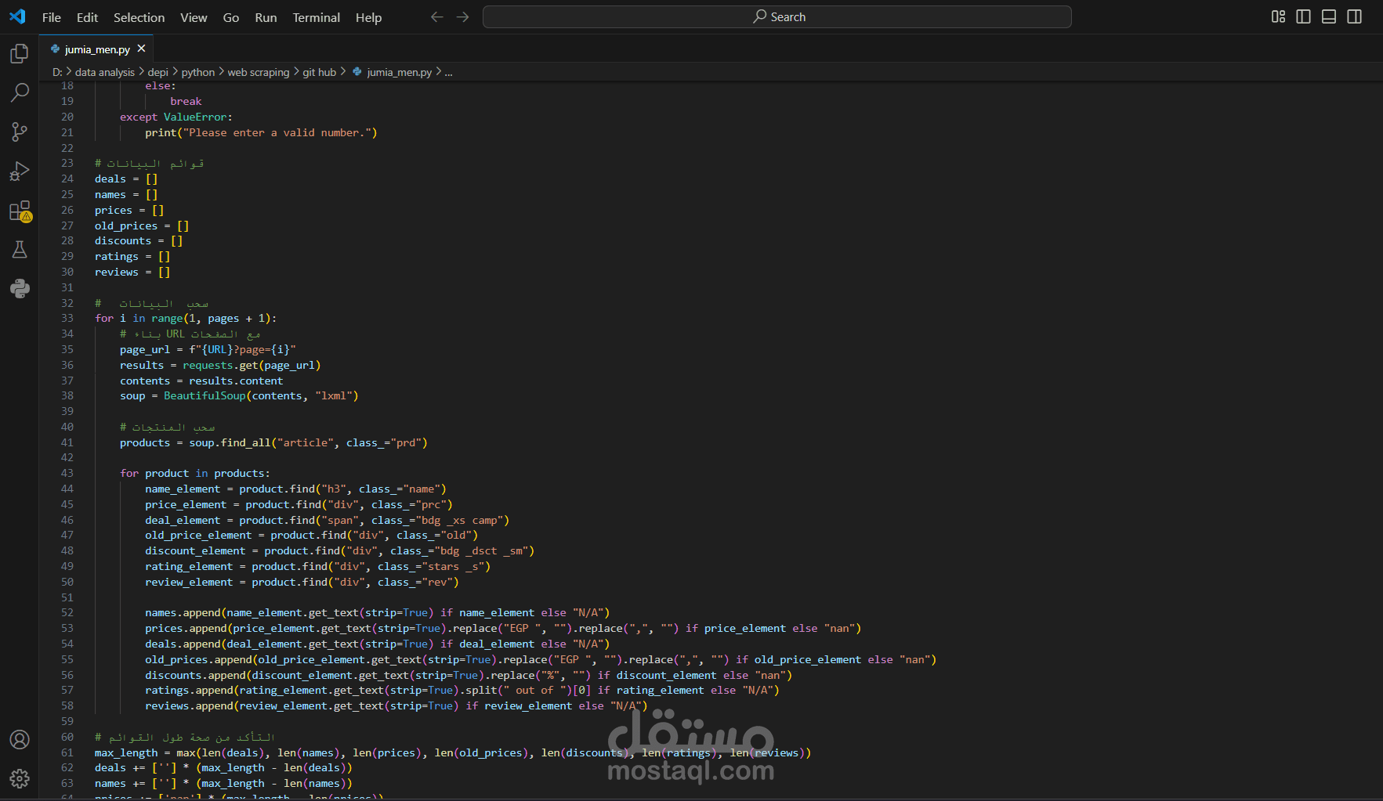Select the jumia_men.py editor tab

[96, 49]
